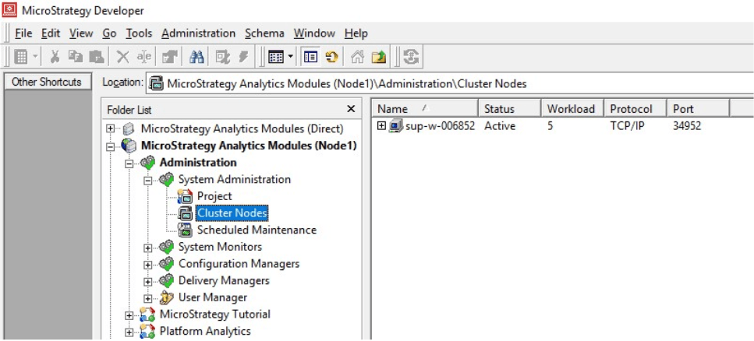Open the Schema menu

pos(264,33)
